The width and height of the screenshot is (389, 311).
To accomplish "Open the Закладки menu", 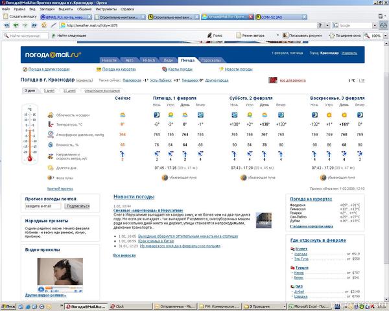I will pos(47,9).
